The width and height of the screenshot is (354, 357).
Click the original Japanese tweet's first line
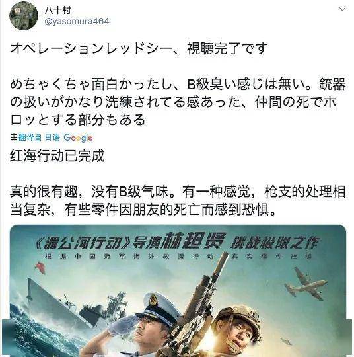pos(139,48)
